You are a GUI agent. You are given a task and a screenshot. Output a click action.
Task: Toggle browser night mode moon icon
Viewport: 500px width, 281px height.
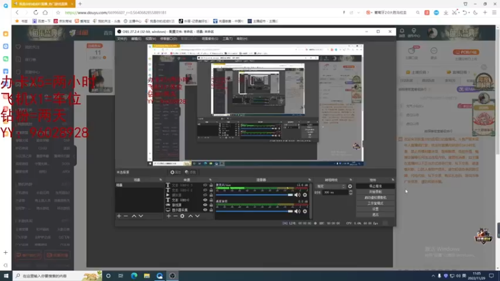(476, 12)
